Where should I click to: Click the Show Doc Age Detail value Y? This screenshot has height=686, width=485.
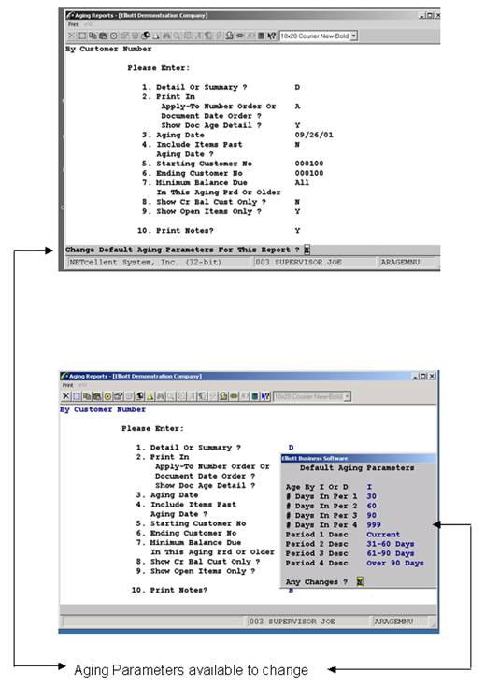tap(297, 125)
